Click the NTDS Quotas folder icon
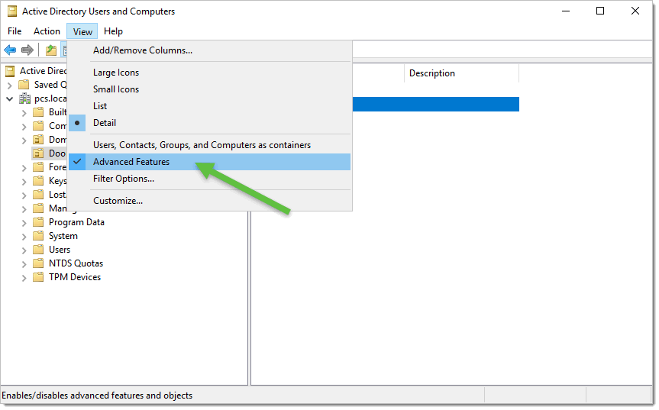This screenshot has width=659, height=410. click(38, 264)
